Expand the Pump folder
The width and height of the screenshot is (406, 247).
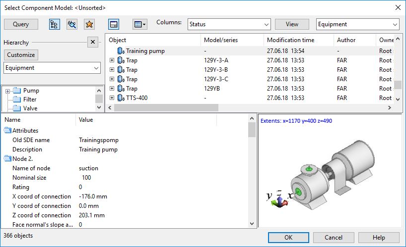8,91
